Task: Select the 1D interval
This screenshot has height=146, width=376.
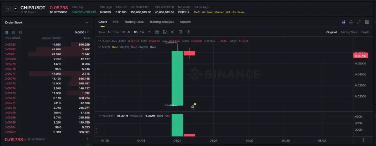Action: tap(136, 32)
